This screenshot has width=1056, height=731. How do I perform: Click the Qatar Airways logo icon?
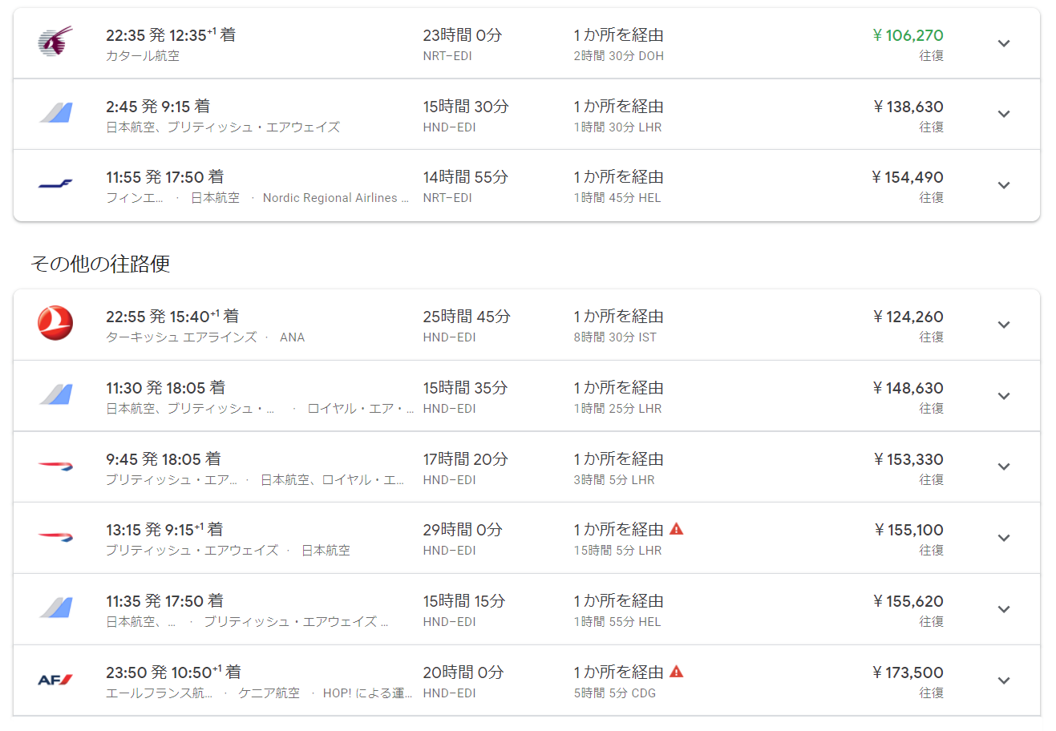(x=55, y=41)
